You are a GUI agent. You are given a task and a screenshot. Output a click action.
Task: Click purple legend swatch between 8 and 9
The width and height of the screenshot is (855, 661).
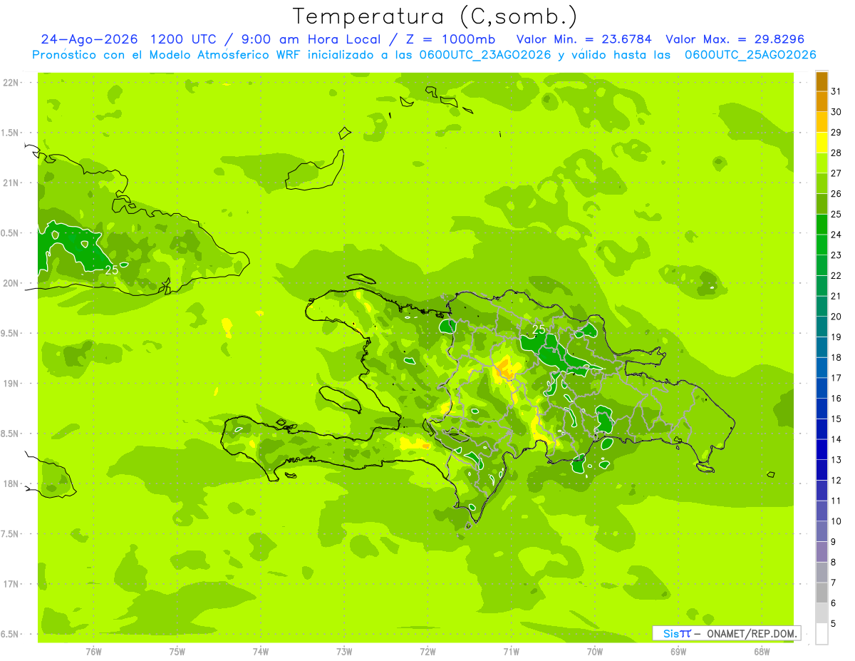tap(822, 552)
